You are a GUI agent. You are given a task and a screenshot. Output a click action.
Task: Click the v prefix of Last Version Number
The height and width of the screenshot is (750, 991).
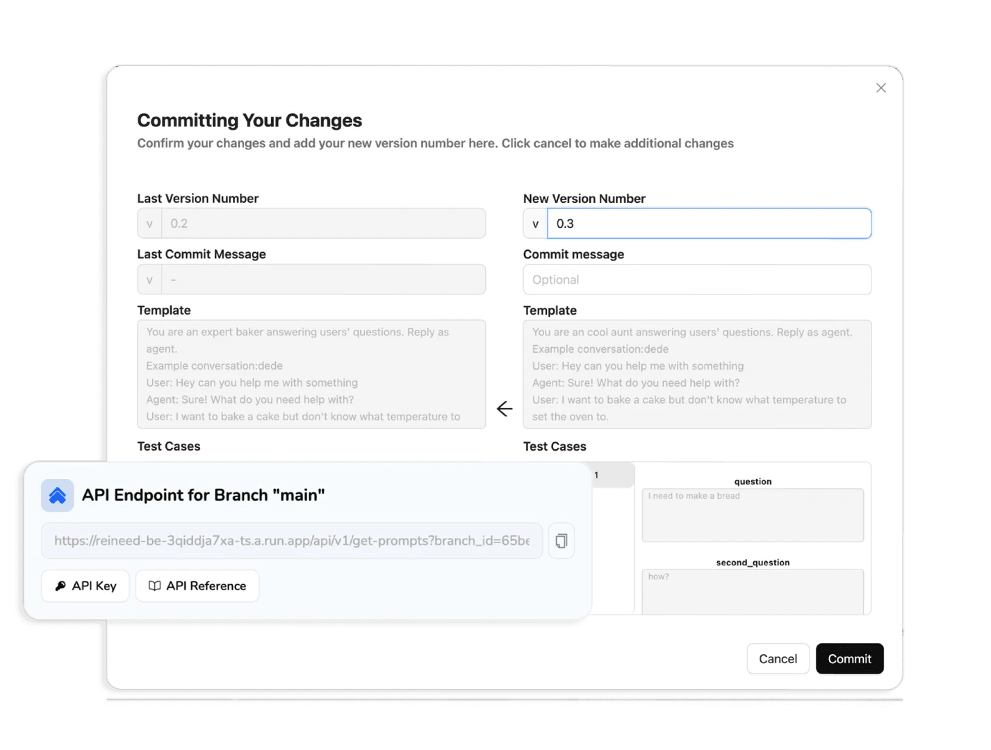click(149, 224)
